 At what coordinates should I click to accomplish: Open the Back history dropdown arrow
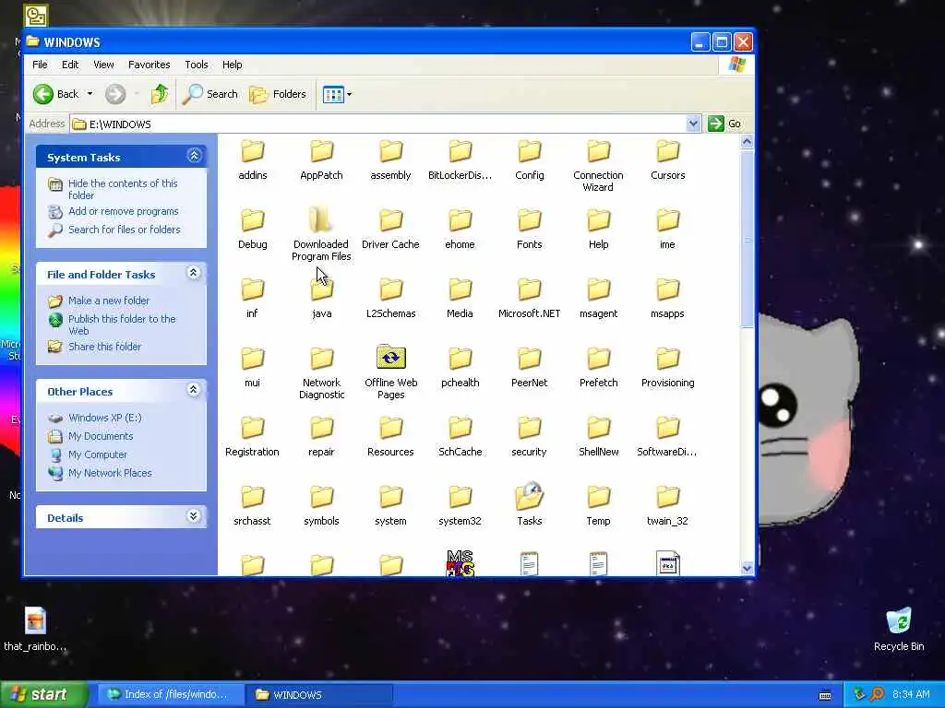90,94
